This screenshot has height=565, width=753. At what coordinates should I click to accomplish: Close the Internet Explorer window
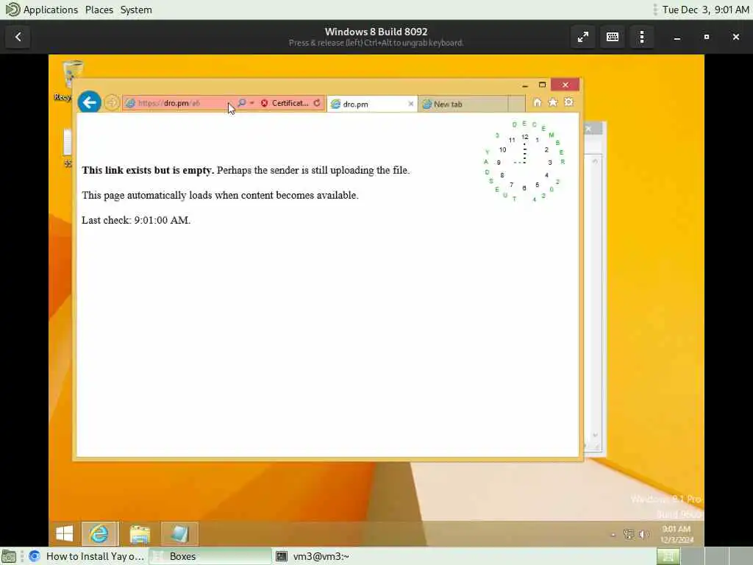pos(565,85)
